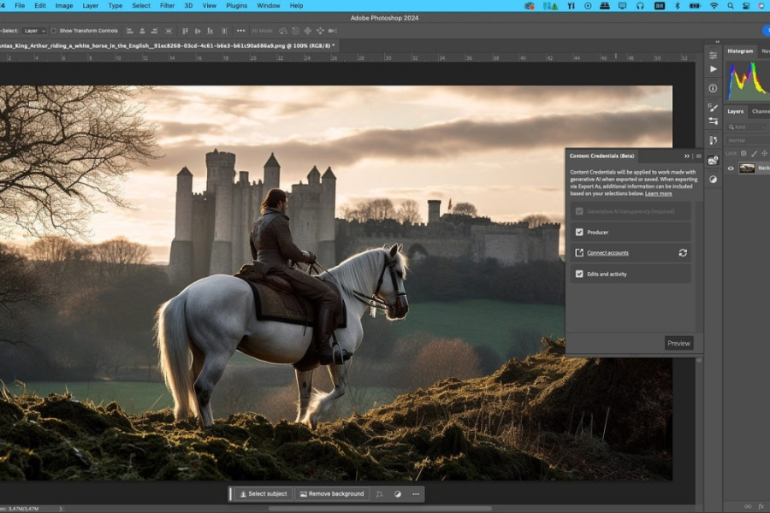Uncheck the Producer checkbox
The image size is (770, 513).
(x=579, y=232)
